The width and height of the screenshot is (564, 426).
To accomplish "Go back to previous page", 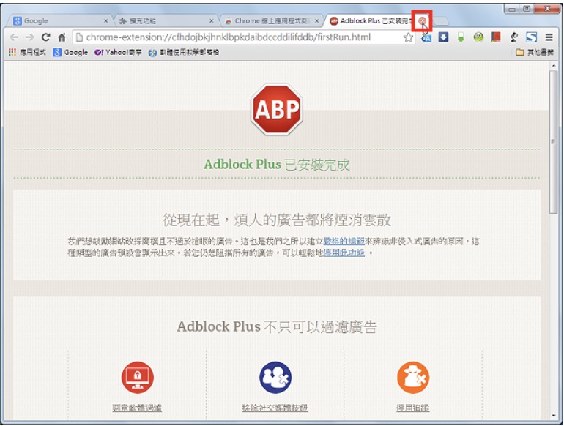I will pos(14,37).
